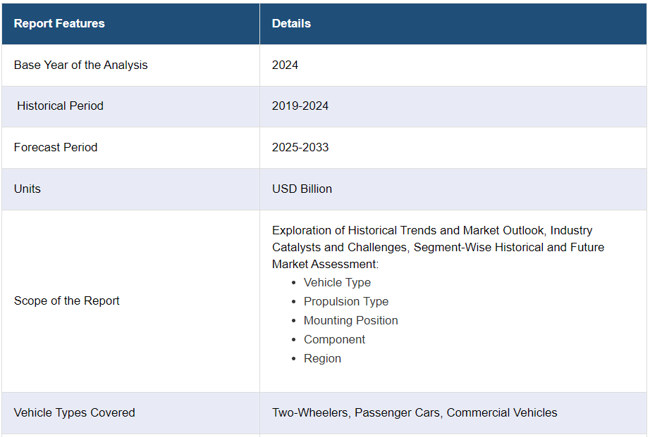The height and width of the screenshot is (437, 650).
Task: Click the Exploration of Historical Trends paragraph
Action: [x=437, y=247]
